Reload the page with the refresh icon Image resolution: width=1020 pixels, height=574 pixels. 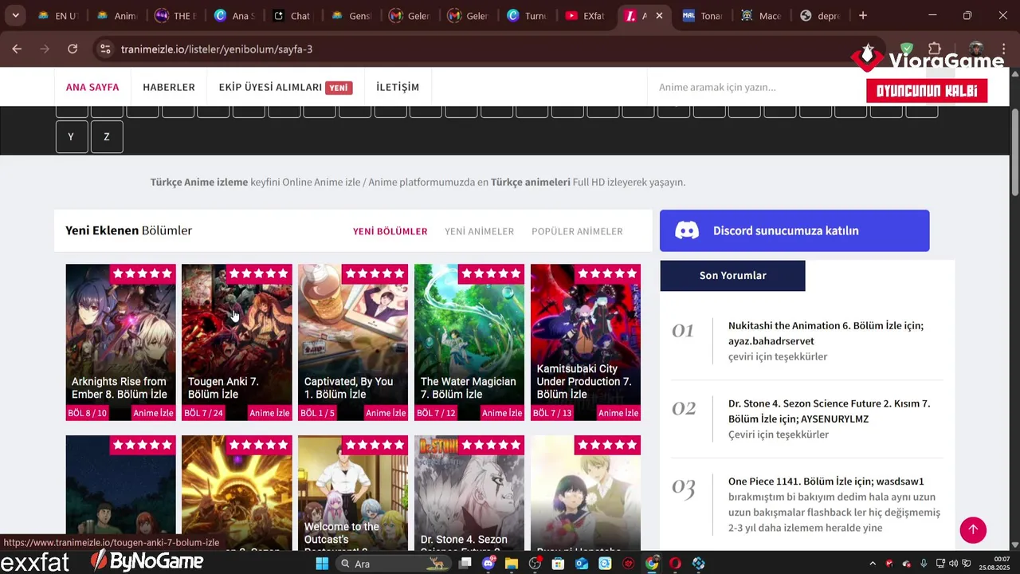point(73,49)
